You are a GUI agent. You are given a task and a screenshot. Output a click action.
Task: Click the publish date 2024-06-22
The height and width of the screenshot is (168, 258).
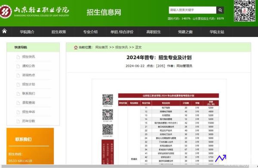(x=135, y=66)
